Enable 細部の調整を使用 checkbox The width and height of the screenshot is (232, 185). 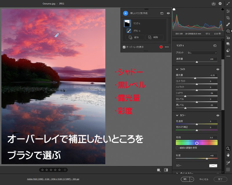(177, 148)
